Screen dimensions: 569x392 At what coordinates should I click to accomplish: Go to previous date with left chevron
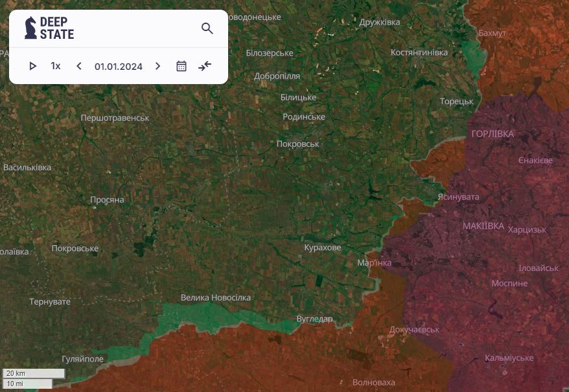[79, 66]
